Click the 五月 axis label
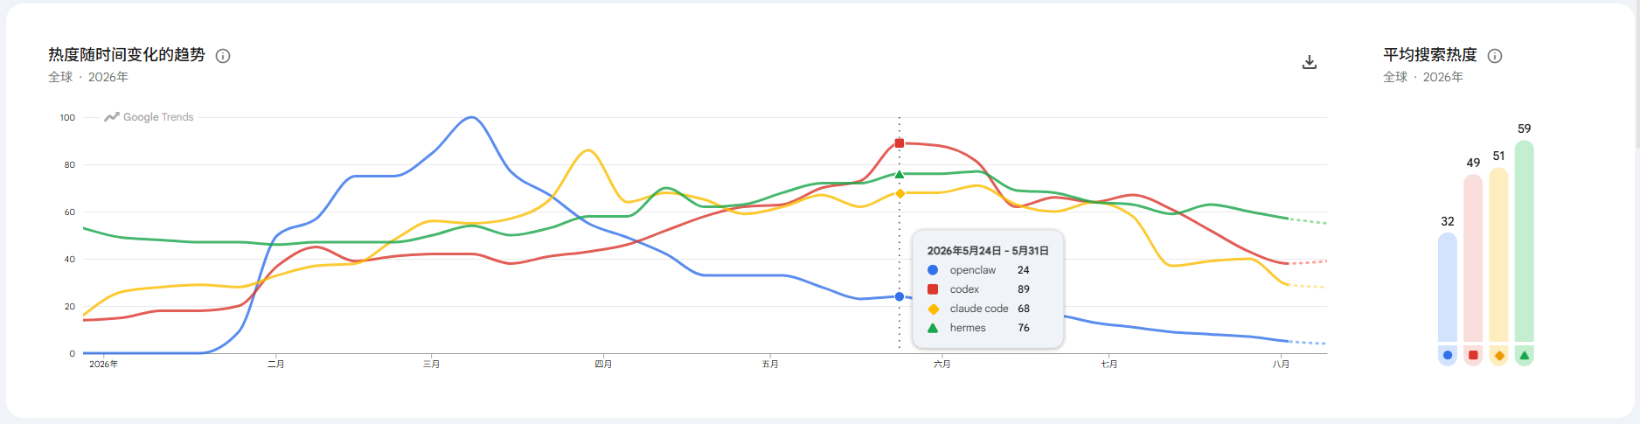Viewport: 1640px width, 424px height. [x=770, y=364]
